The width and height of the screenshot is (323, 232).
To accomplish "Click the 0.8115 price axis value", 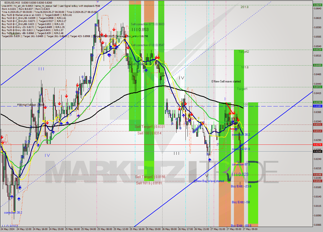I will [x=317, y=206].
